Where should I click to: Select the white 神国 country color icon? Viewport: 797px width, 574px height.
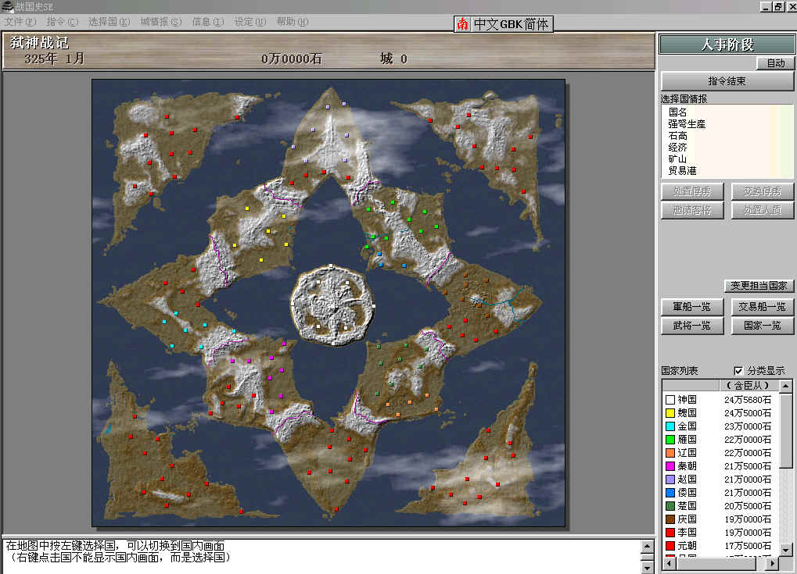670,400
